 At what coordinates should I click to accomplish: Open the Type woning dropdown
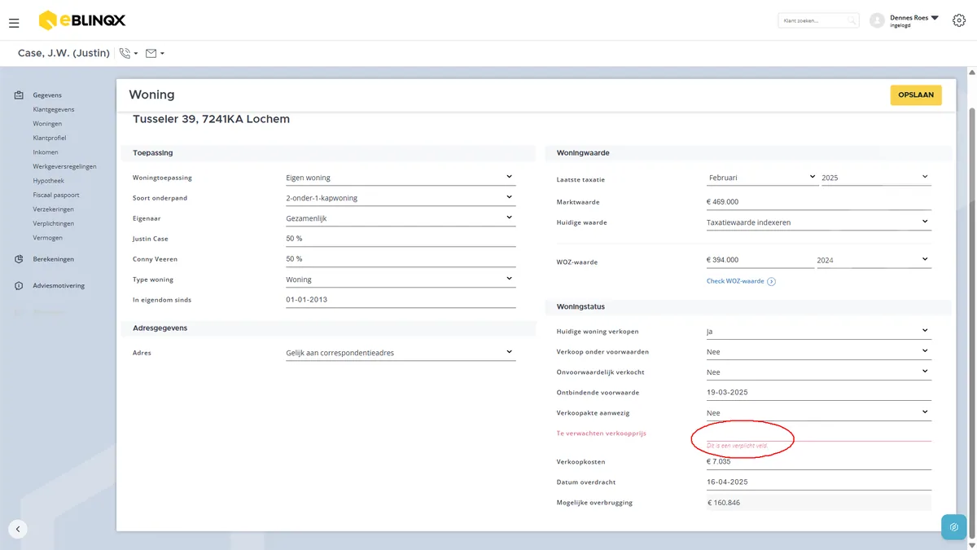(x=400, y=279)
